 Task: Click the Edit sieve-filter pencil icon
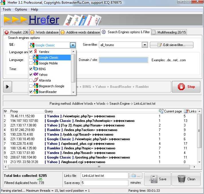160,45
